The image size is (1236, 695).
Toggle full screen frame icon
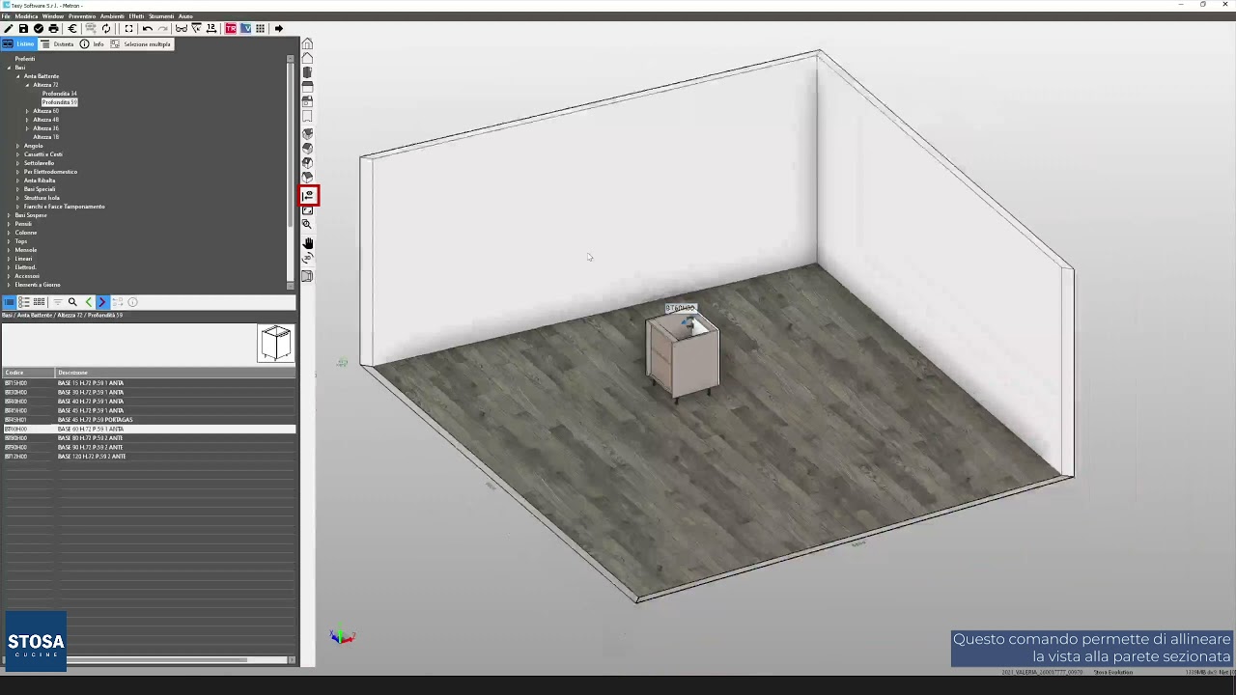pos(128,29)
